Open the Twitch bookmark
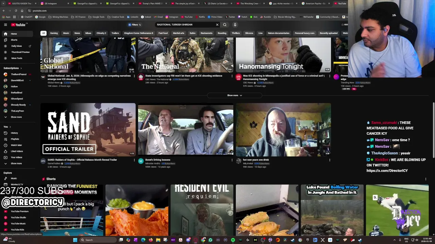This screenshot has width=435, height=244. coord(243,17)
